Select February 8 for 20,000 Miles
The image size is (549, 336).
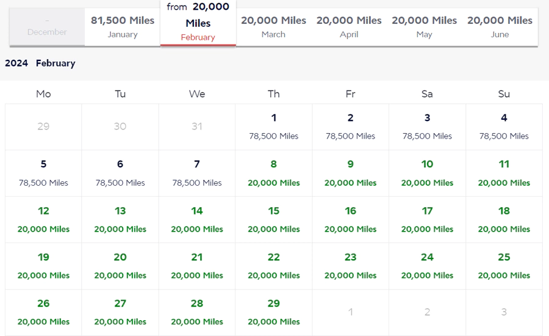273,173
